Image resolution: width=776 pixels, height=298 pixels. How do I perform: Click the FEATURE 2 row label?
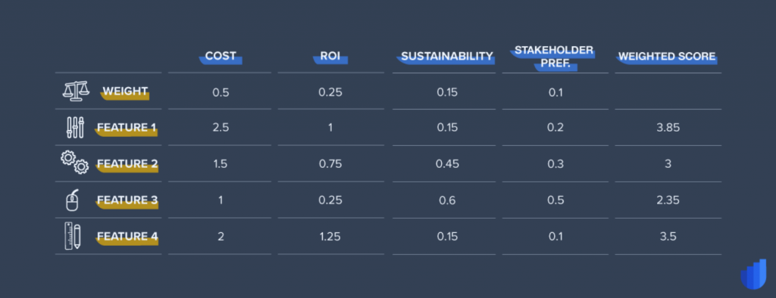tap(127, 165)
